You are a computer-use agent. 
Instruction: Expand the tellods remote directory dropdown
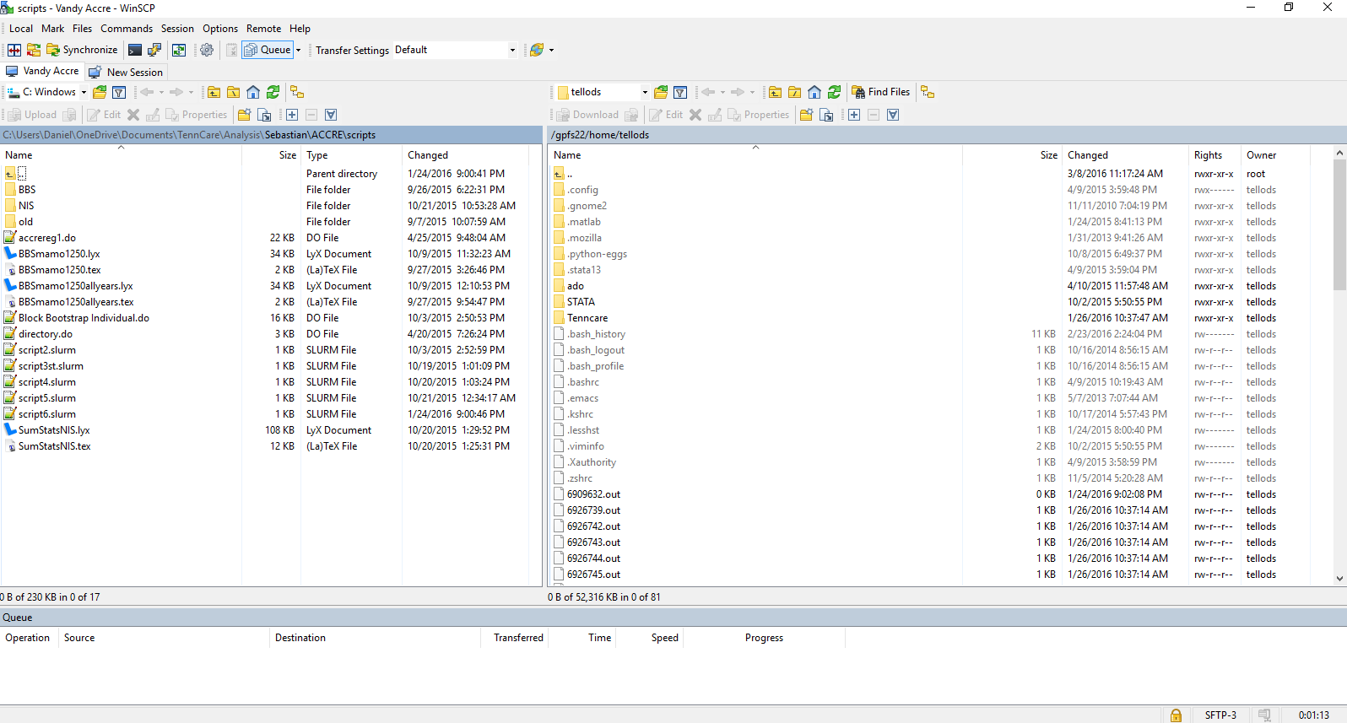645,92
